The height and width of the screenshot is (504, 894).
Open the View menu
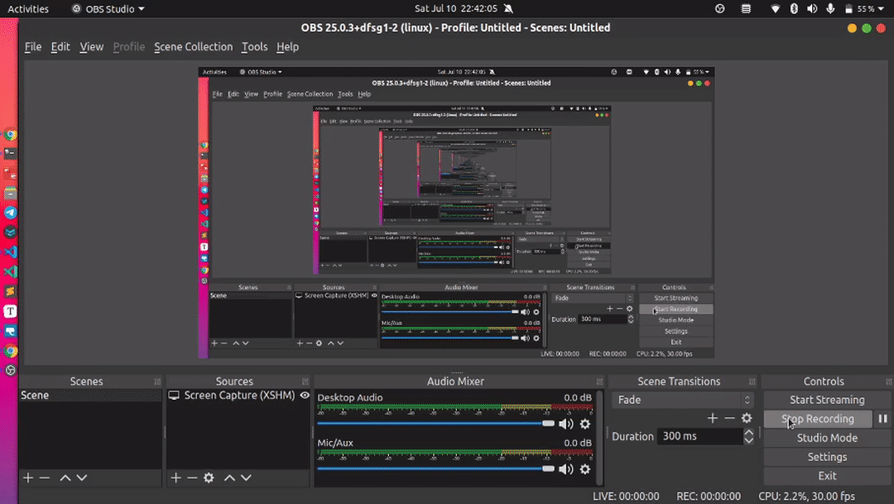click(x=91, y=46)
